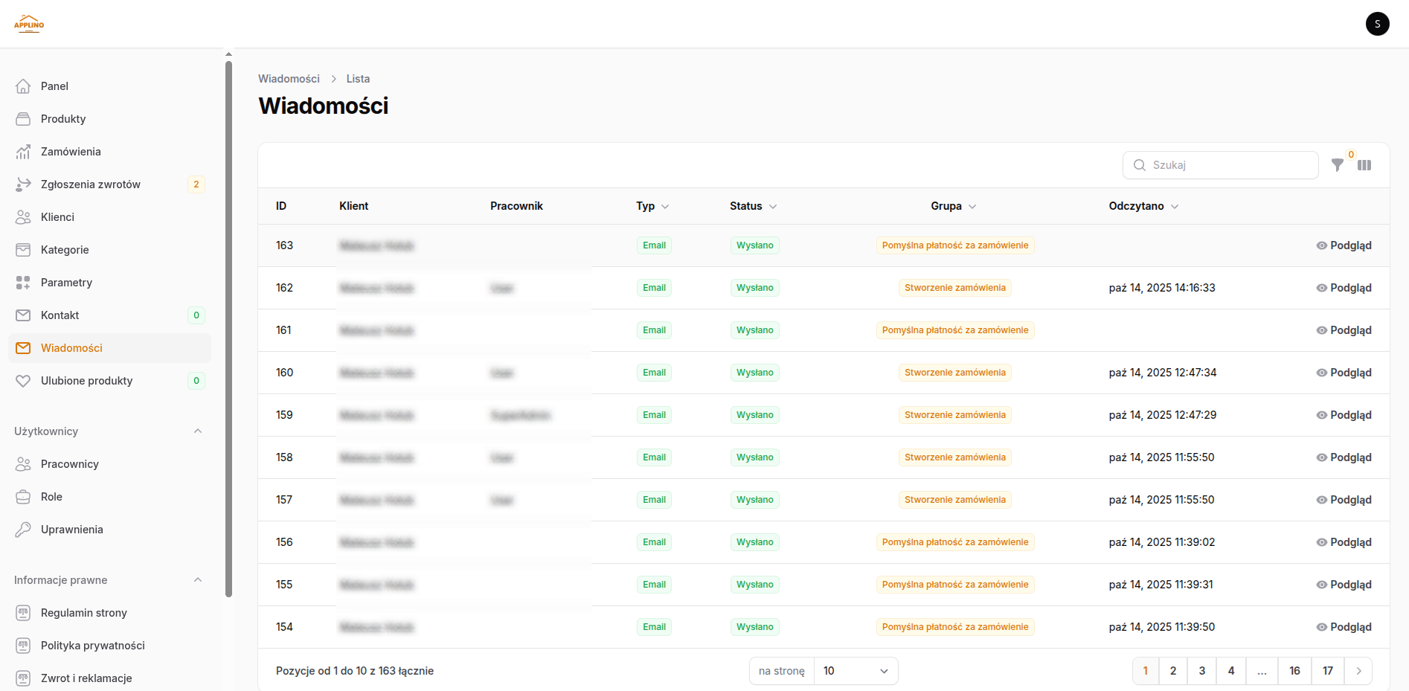
Task: Open Panel from the sidebar home icon
Action: [x=24, y=86]
